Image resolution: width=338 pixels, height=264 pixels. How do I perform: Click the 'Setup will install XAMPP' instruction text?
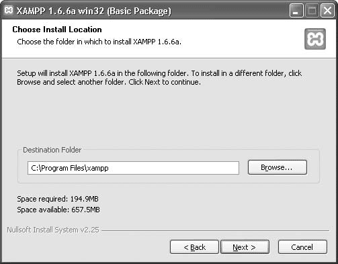coord(159,78)
